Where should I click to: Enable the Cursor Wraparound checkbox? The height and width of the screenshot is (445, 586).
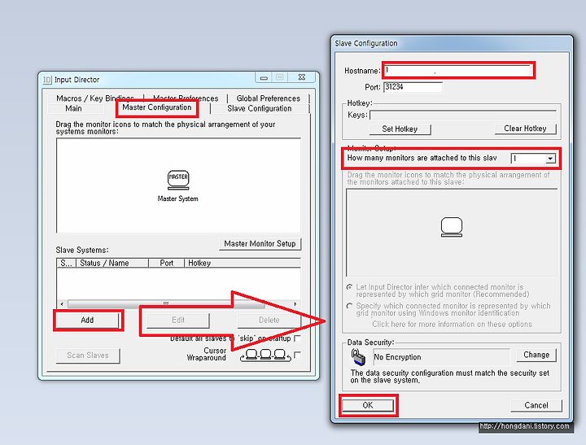pos(298,355)
